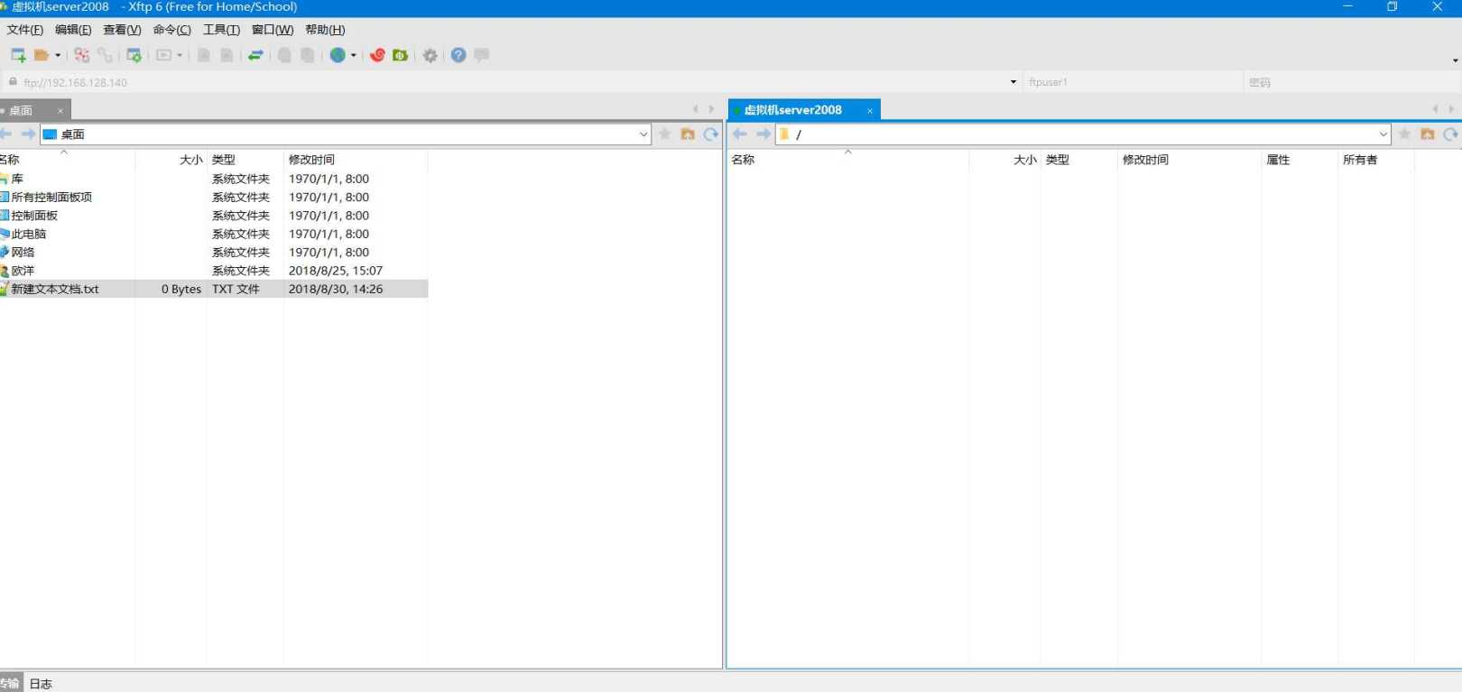1462x692 pixels.
Task: Sort local files by 修改时间 column
Action: 356,160
